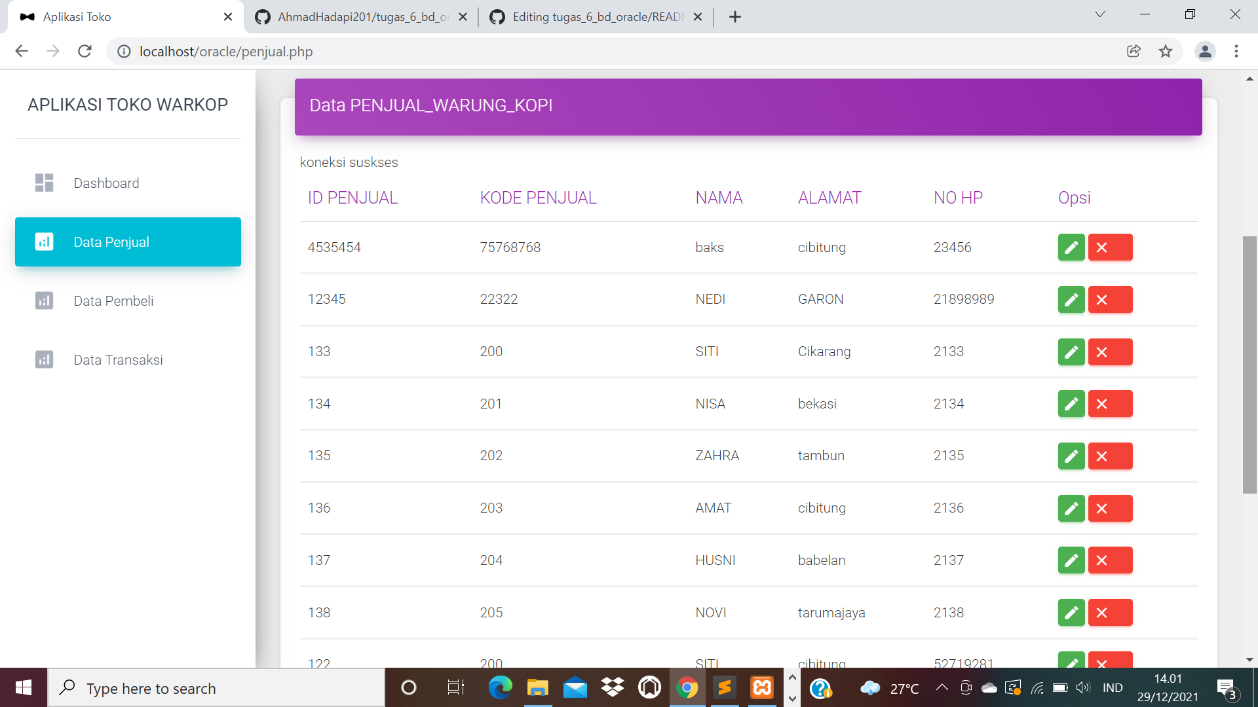The image size is (1258, 707).
Task: Open the edit pencil for seller SITI
Action: pos(1071,352)
